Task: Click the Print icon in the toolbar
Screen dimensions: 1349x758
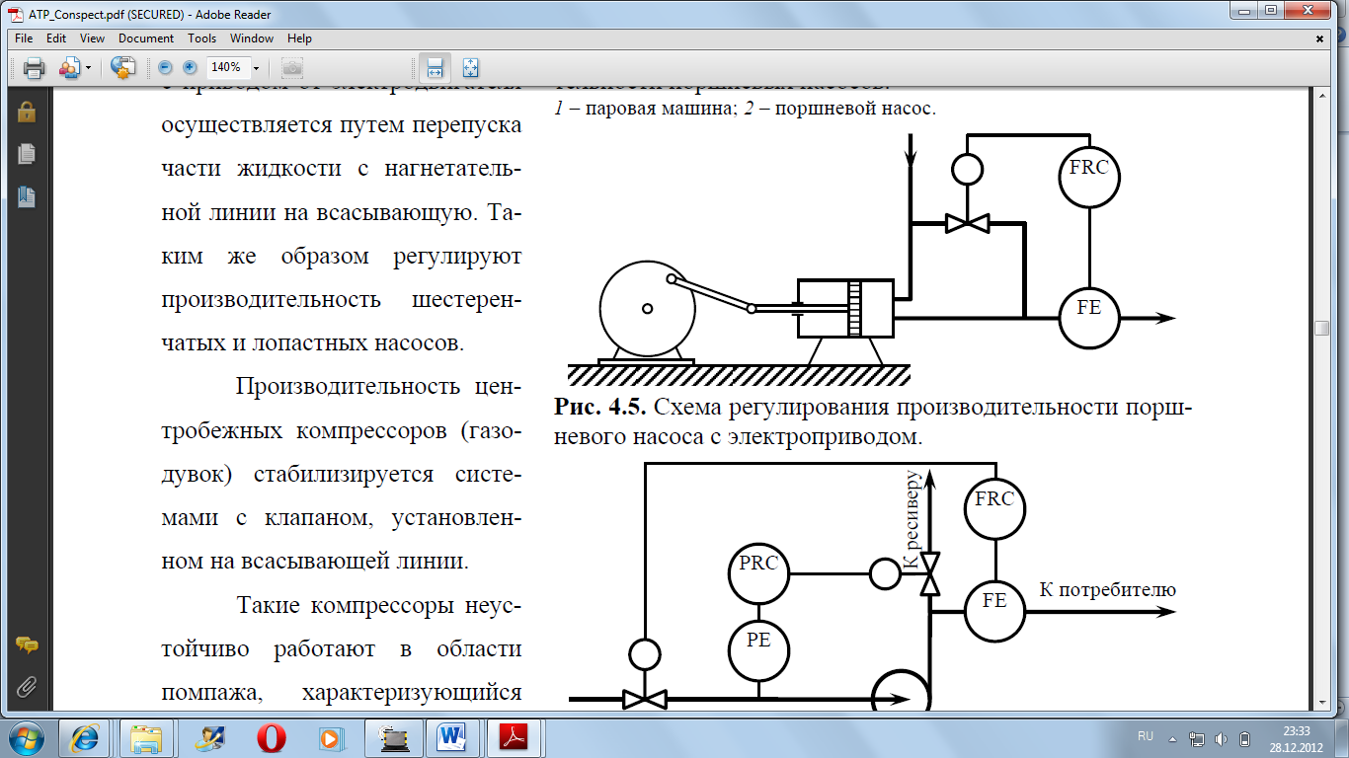Action: (35, 68)
